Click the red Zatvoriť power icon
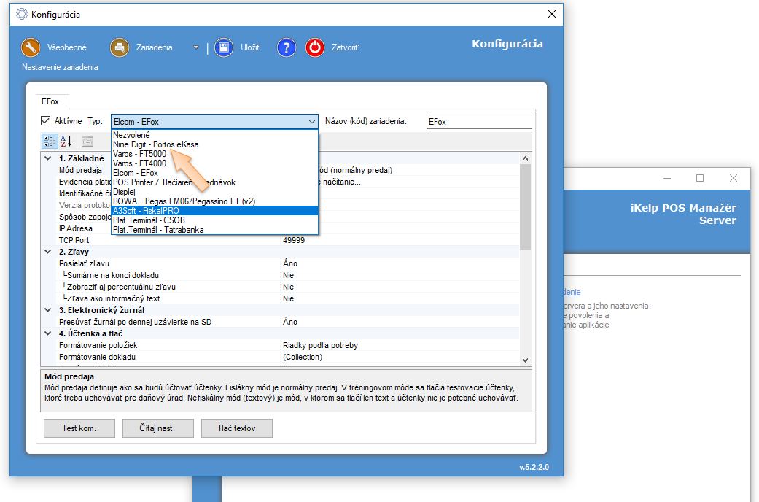 pos(315,47)
